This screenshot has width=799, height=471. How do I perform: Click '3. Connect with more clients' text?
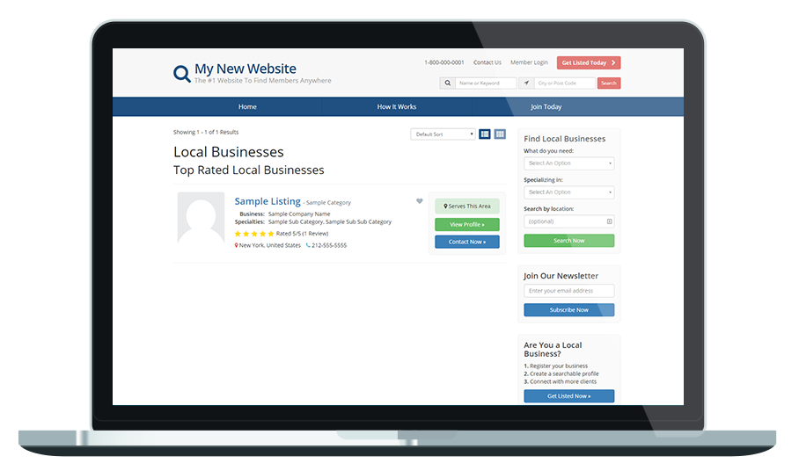560,381
